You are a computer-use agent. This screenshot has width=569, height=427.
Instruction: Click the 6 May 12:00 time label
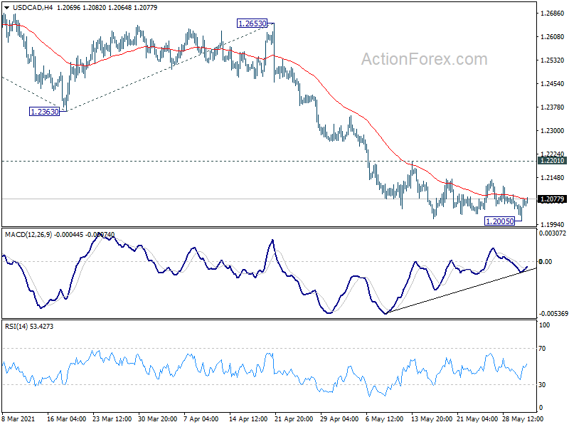[385, 418]
